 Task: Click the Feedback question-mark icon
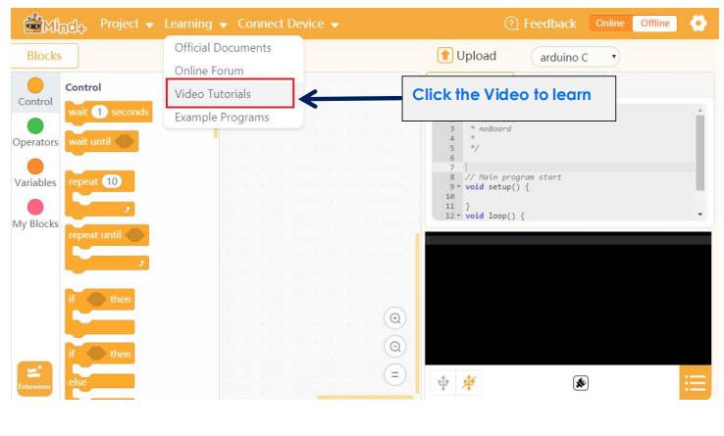[x=511, y=24]
